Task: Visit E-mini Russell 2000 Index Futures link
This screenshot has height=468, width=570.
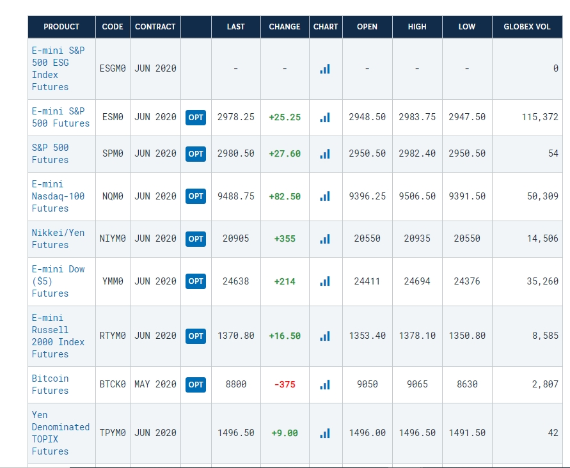Action: click(58, 336)
